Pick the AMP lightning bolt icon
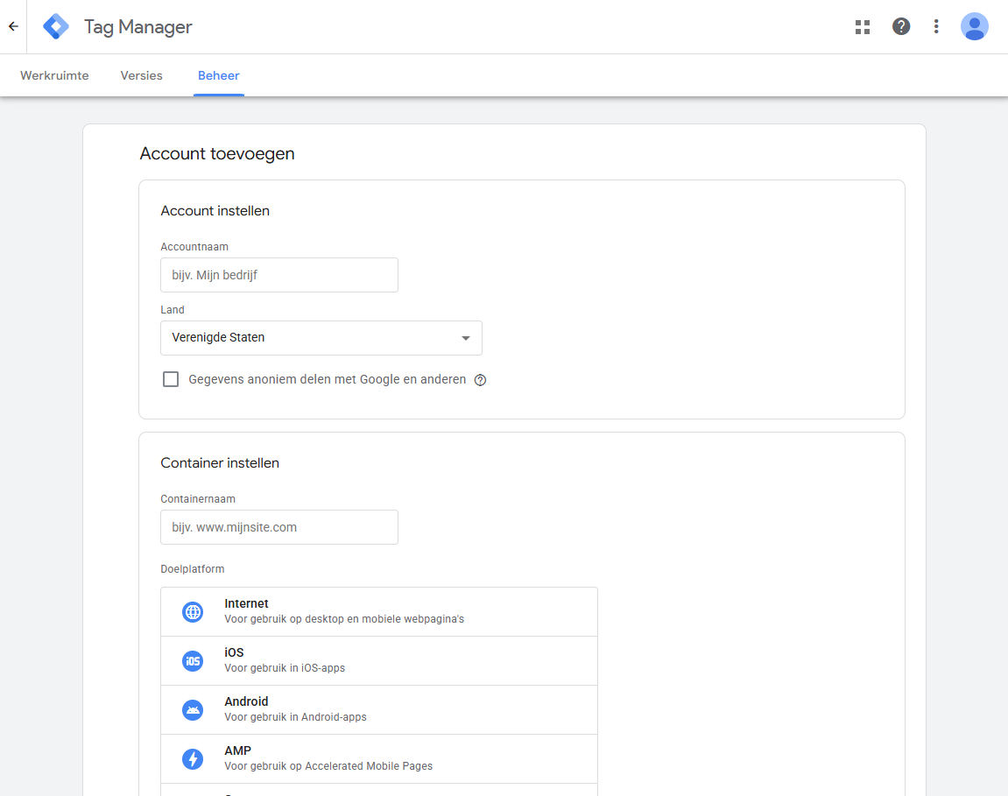Screen dimensions: 1008x796 193,759
